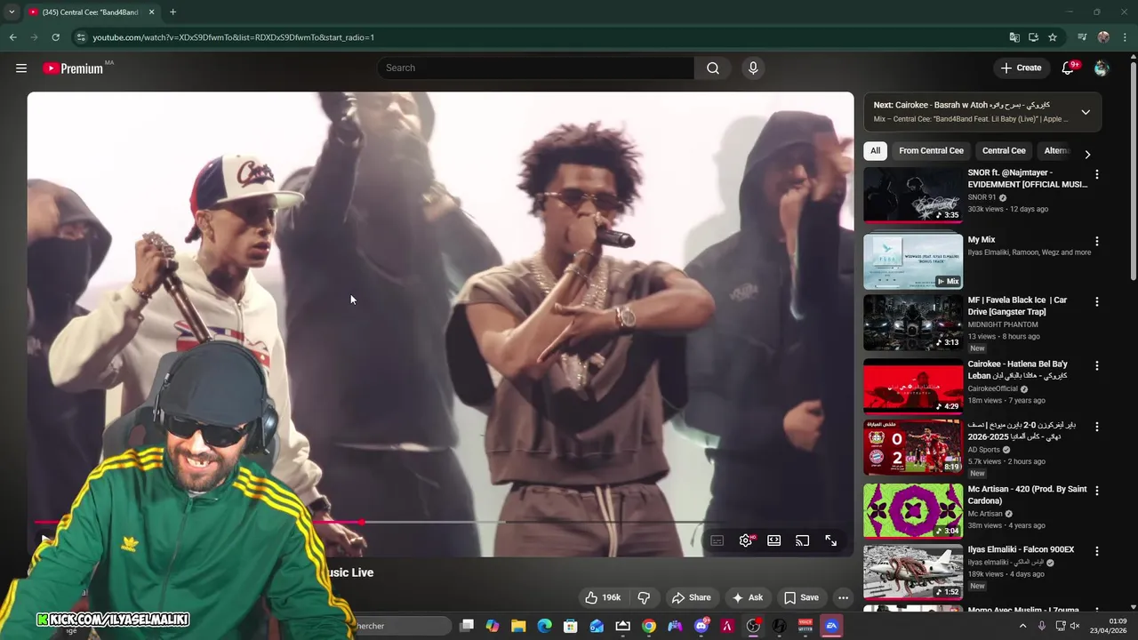Open Ilyas Elmaliki Falcon 900EX title
Viewport: 1138px width, 640px height.
[x=1021, y=550]
